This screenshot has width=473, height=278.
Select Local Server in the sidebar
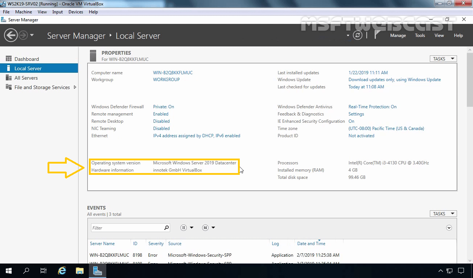click(x=39, y=68)
